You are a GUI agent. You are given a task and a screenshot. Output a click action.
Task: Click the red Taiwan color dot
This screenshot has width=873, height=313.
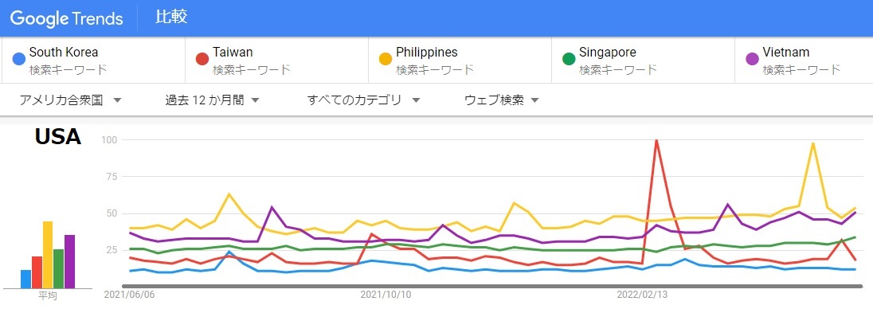click(202, 59)
